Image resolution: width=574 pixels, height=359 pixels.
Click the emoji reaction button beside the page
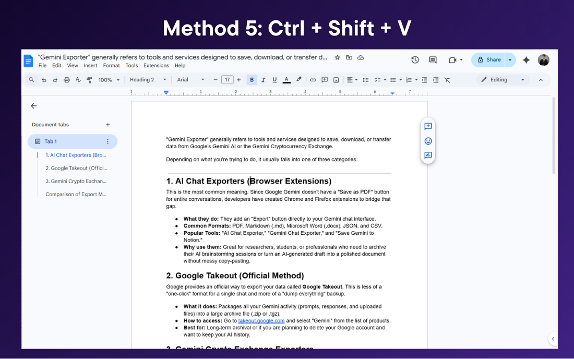coord(428,141)
